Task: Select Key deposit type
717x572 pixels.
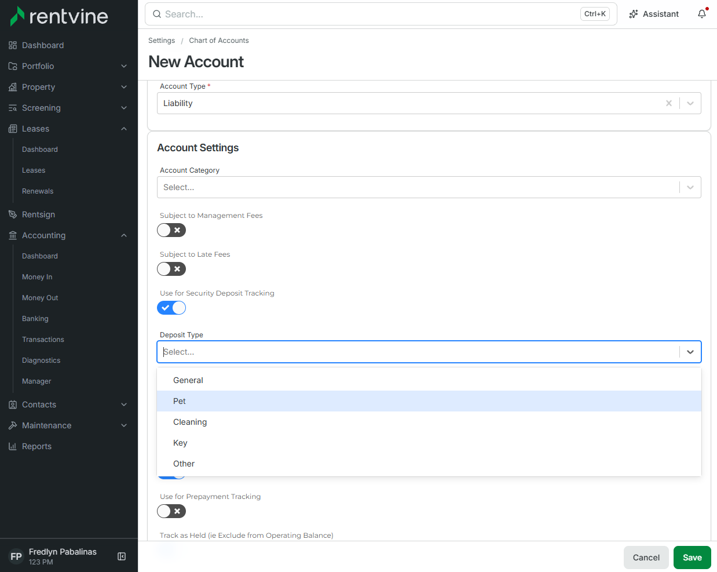Action: pos(429,443)
